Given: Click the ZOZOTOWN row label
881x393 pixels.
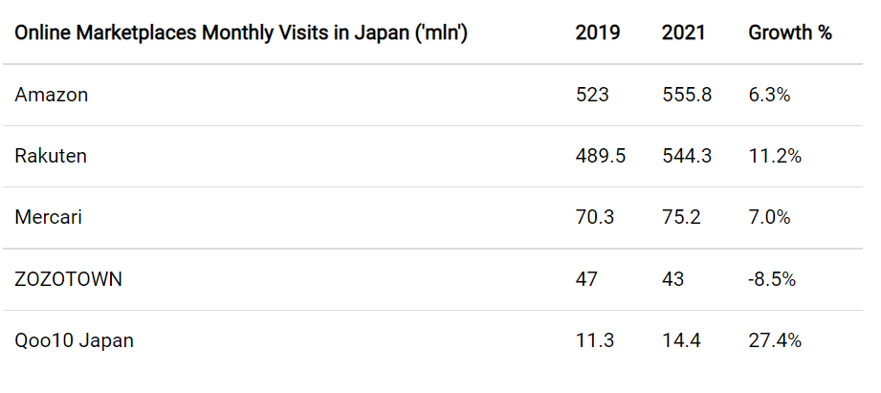Looking at the screenshot, I should click(68, 279).
